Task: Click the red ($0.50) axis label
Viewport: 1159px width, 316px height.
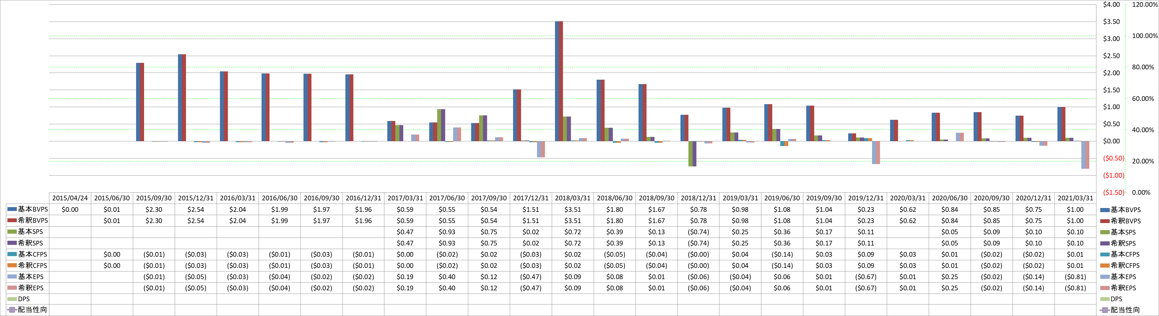Action: 1114,158
